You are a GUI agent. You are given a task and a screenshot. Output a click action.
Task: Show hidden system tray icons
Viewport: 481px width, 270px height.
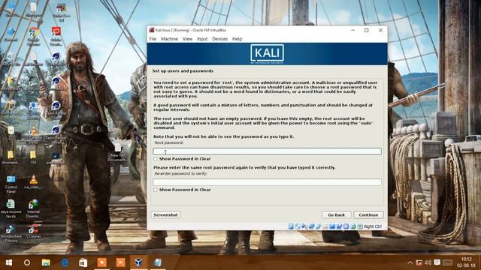tap(410, 262)
